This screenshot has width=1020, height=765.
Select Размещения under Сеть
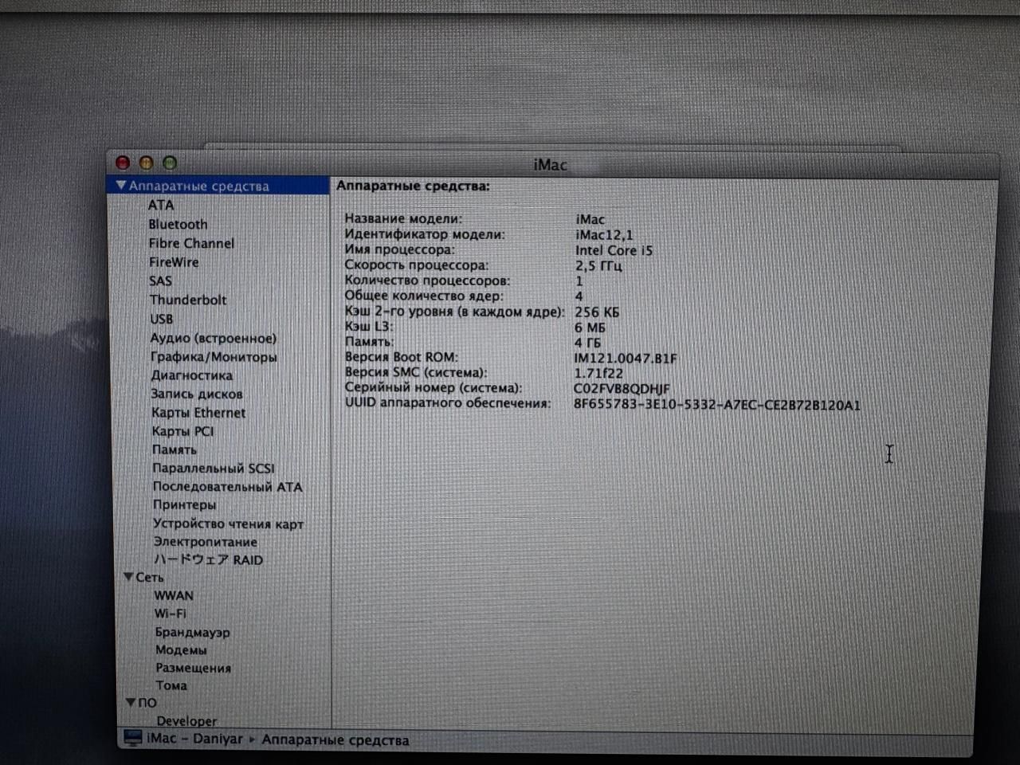point(193,668)
